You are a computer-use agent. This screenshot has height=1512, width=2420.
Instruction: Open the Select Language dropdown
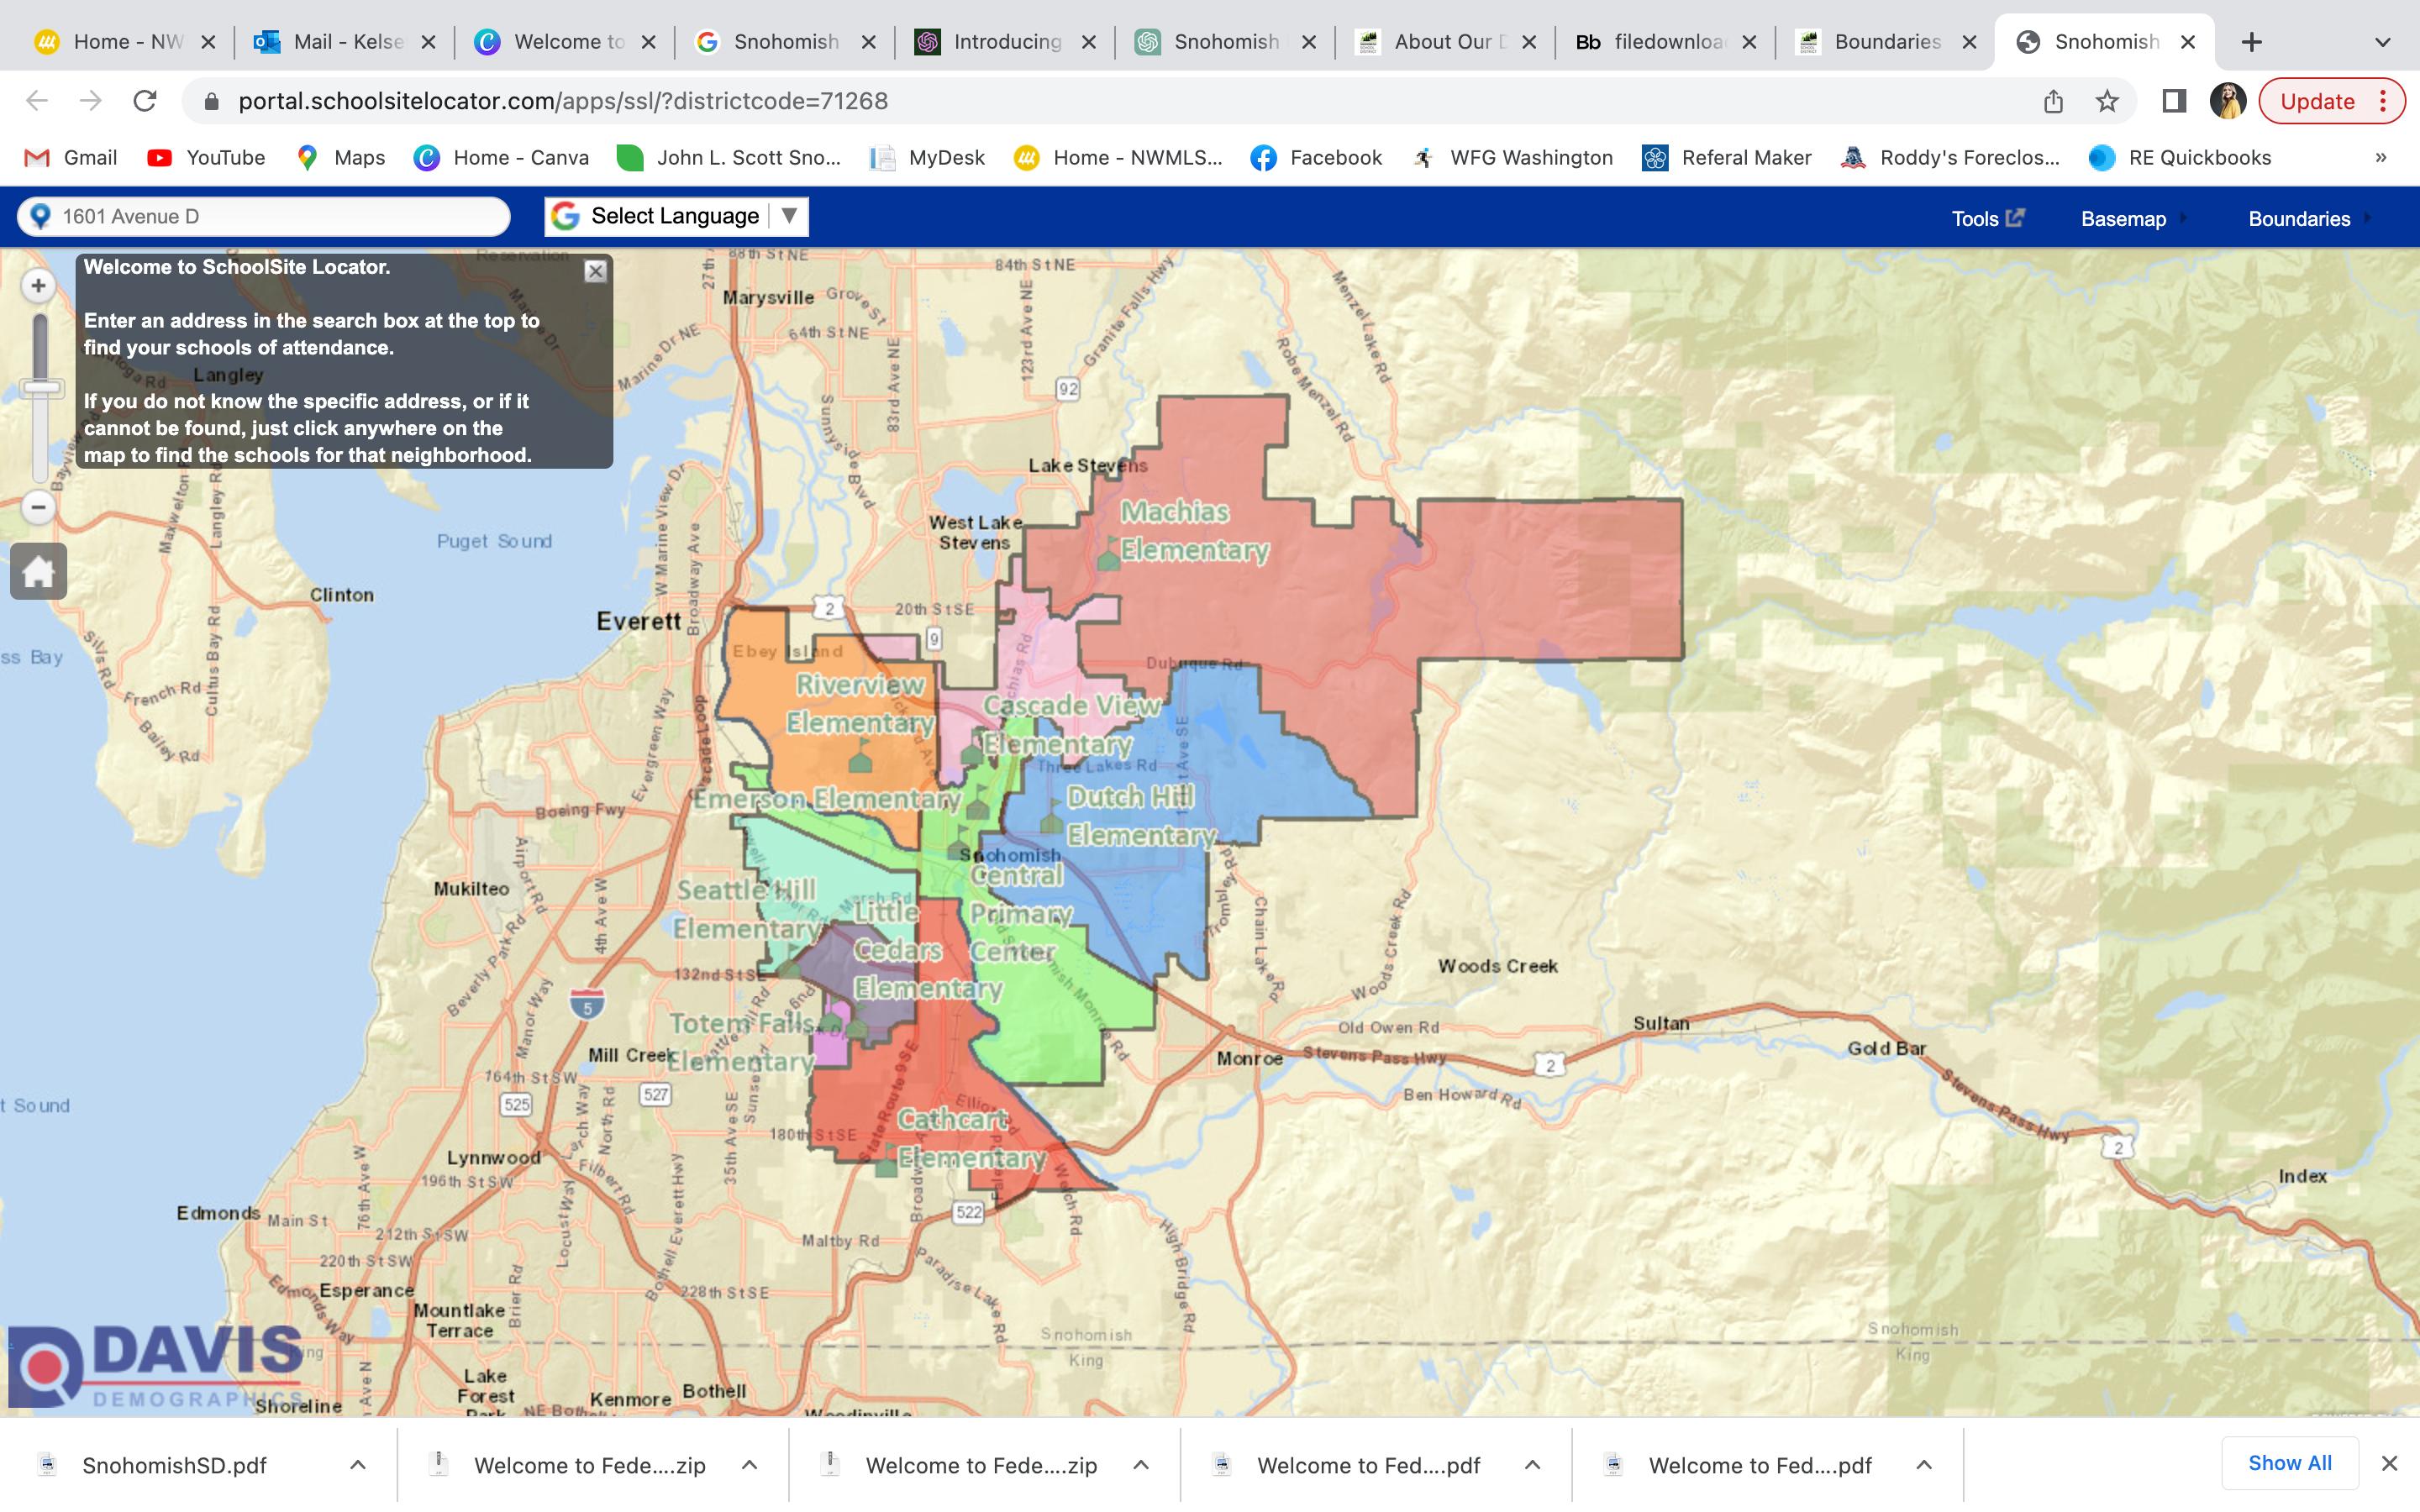pyautogui.click(x=676, y=216)
